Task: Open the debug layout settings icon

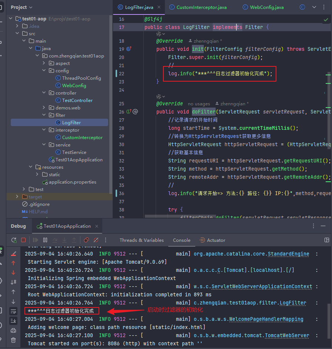Action: coord(327,240)
